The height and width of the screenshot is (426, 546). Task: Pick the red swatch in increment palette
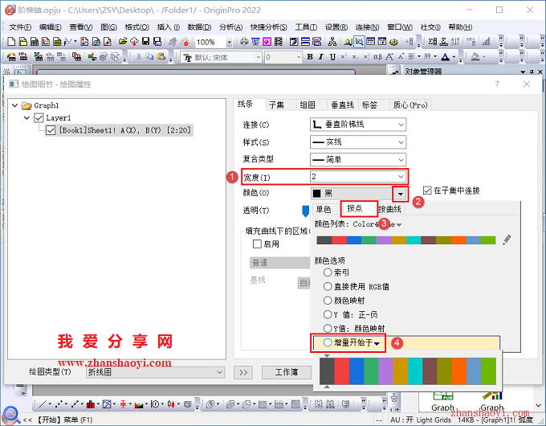(341, 371)
